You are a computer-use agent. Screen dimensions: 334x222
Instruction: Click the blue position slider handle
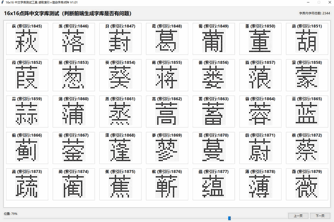coord(230,218)
